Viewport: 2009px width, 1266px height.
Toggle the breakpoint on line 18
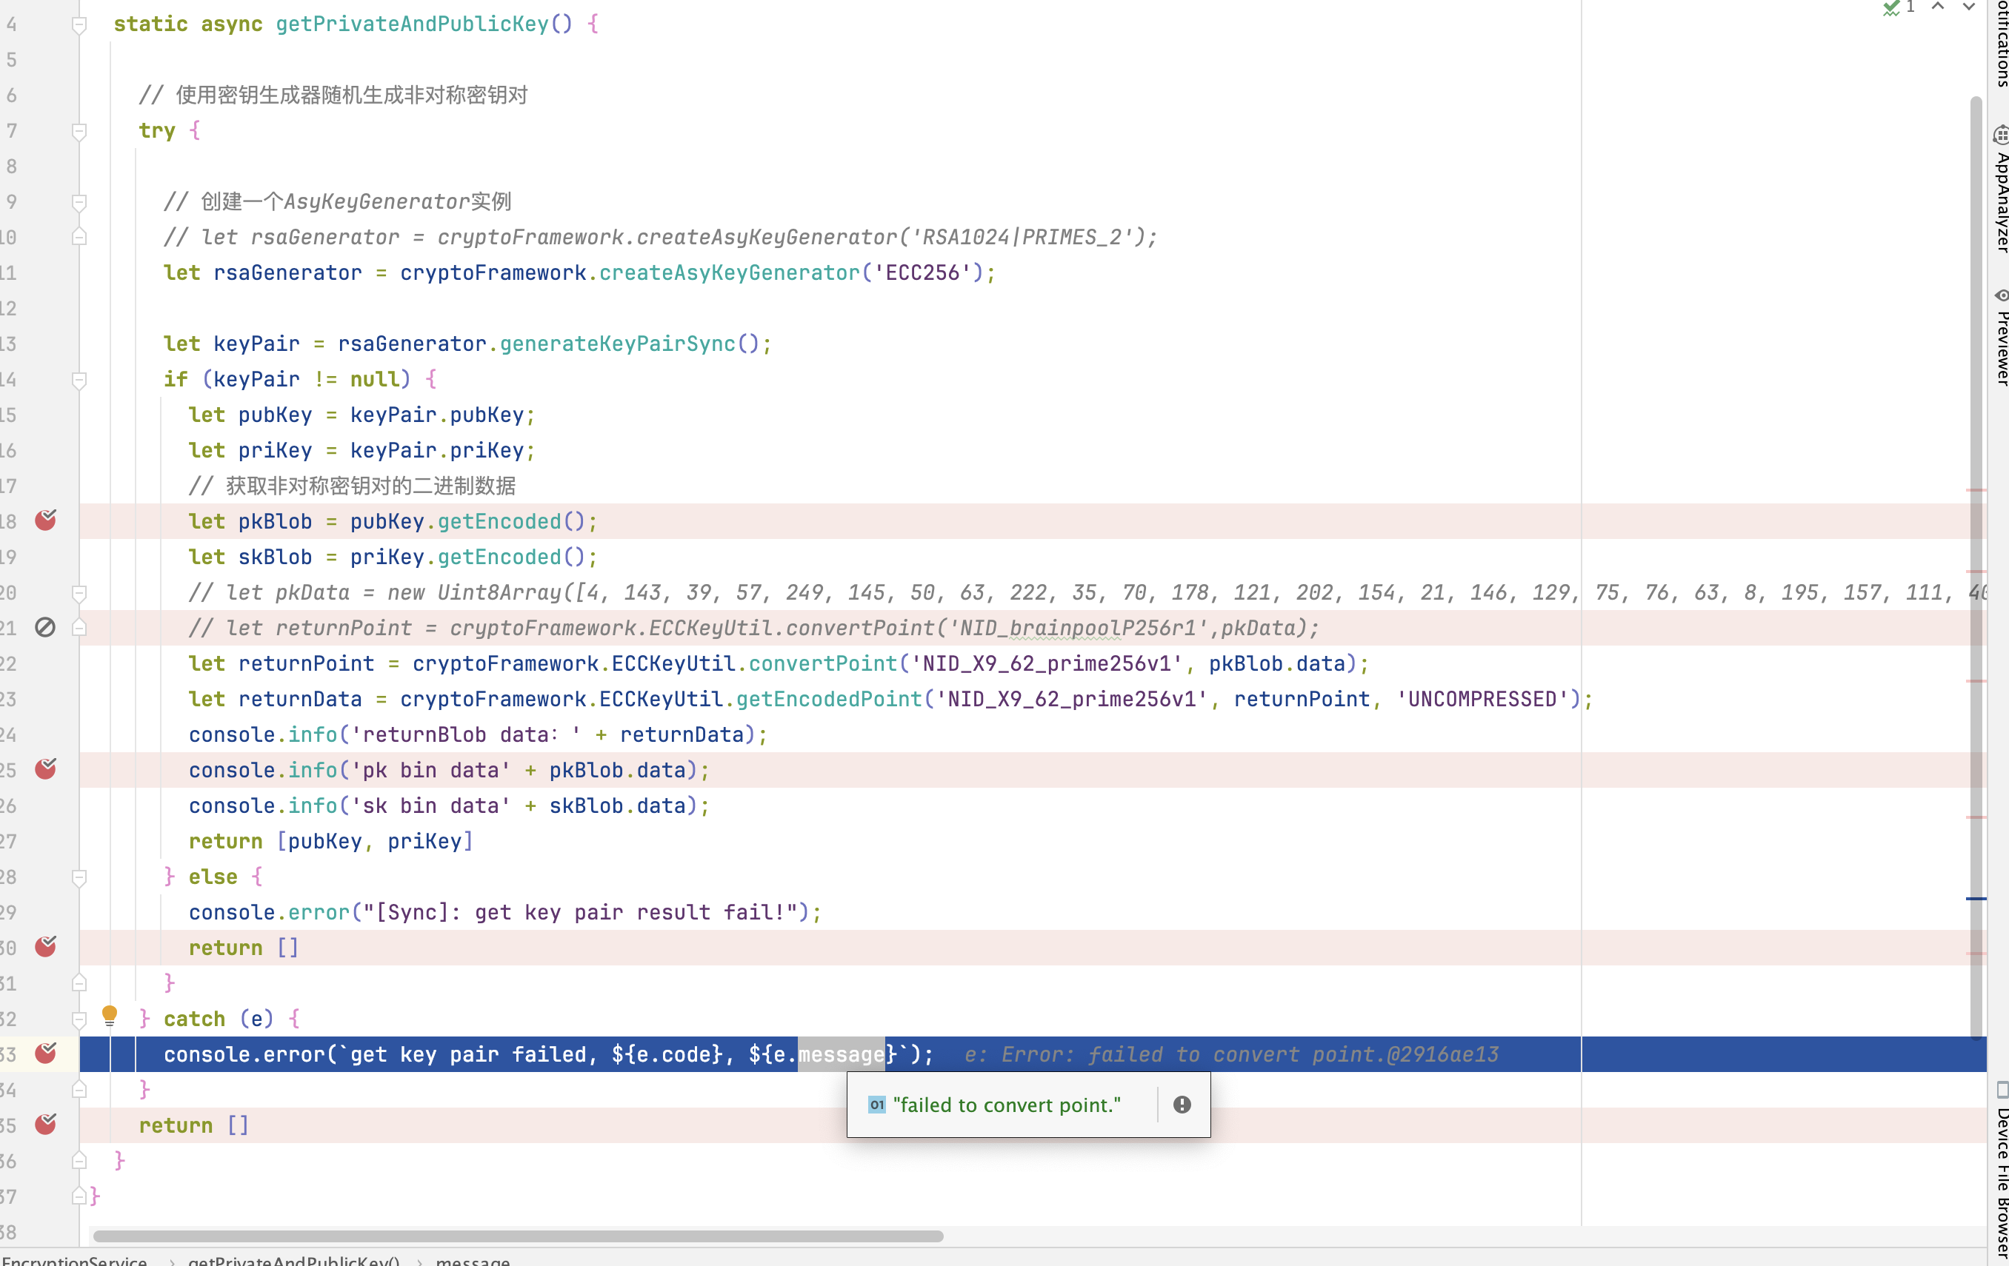point(46,520)
